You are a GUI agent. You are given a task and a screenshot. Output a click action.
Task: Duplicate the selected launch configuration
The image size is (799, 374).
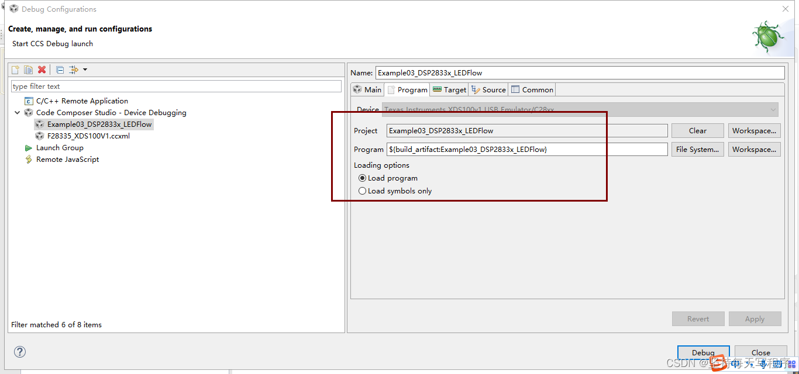pos(28,70)
